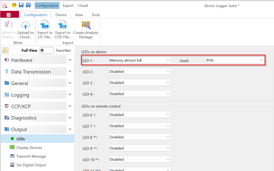Select Cloud mode in top bar

83,6
